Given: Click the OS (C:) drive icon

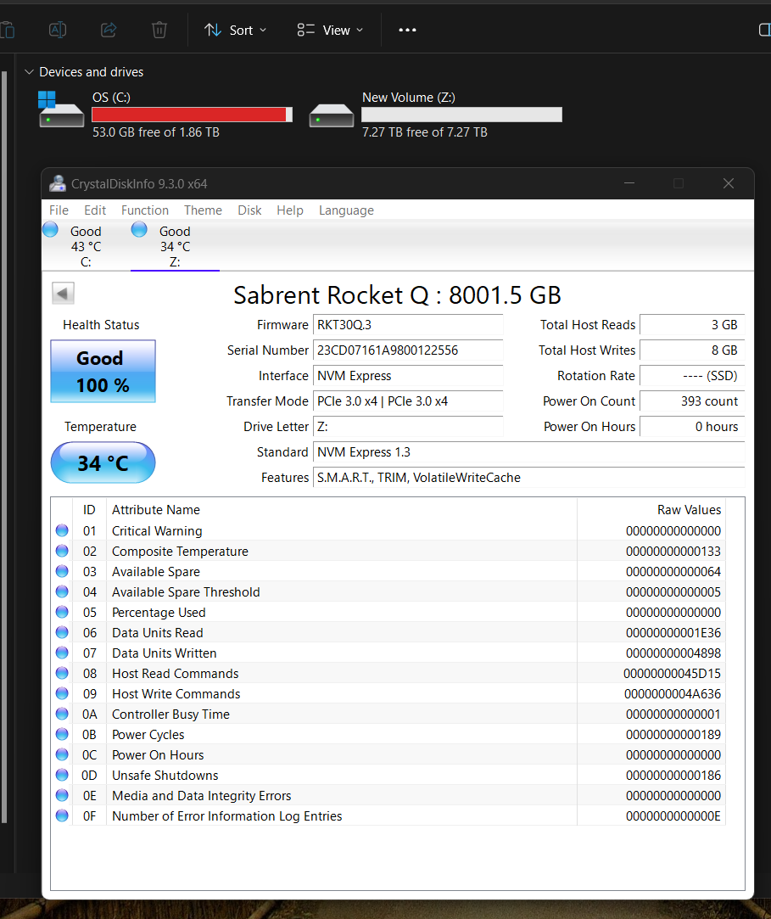Looking at the screenshot, I should coord(60,111).
